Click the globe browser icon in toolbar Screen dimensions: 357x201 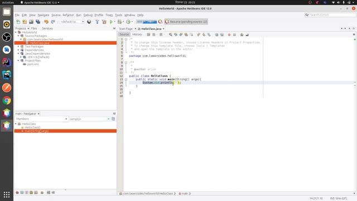click(89, 22)
